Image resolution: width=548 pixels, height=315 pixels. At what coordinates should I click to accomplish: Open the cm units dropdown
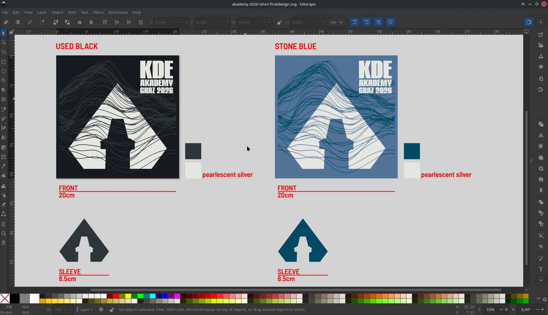[337, 22]
